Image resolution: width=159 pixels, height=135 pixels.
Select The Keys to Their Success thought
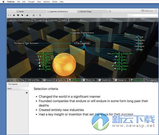(x=25, y=43)
